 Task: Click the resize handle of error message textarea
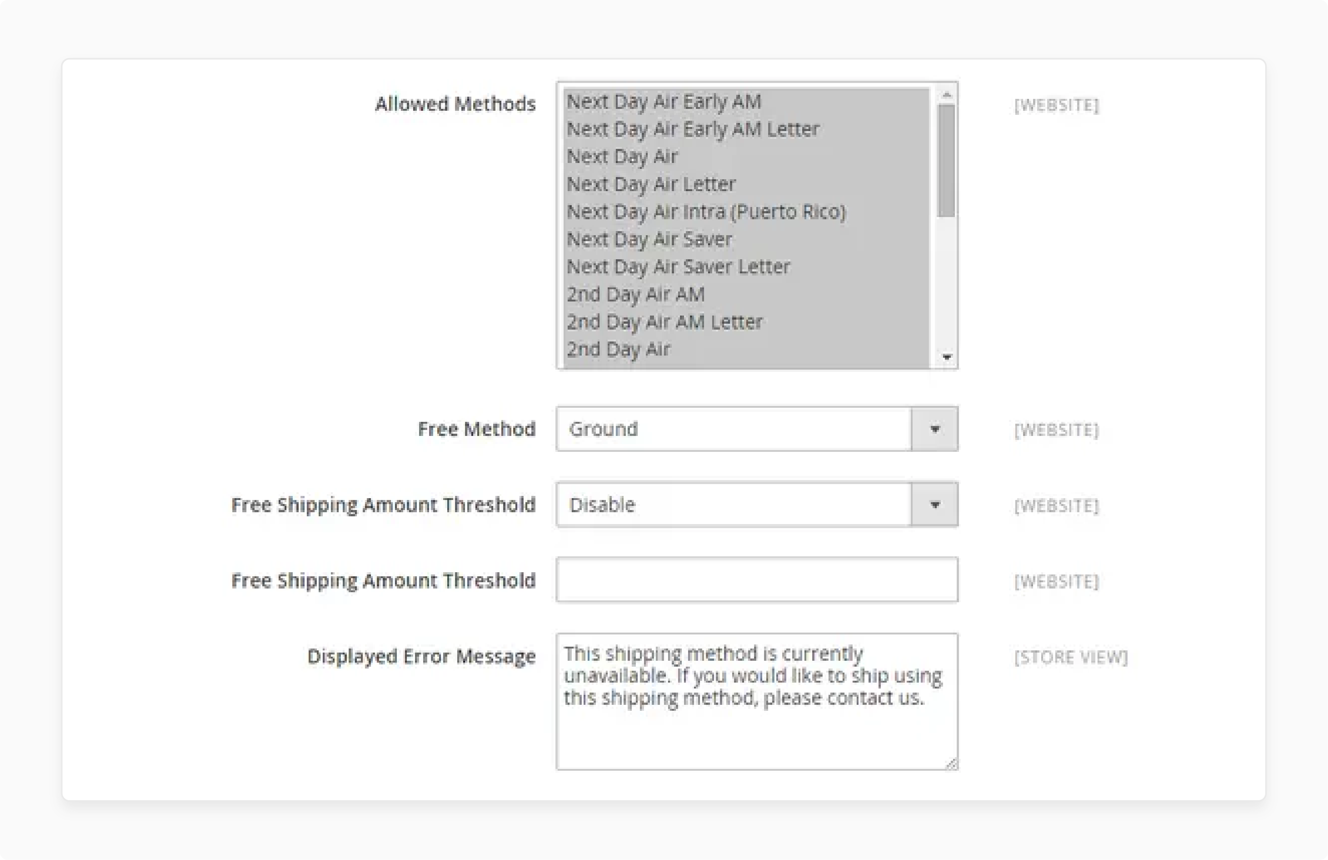(x=952, y=763)
